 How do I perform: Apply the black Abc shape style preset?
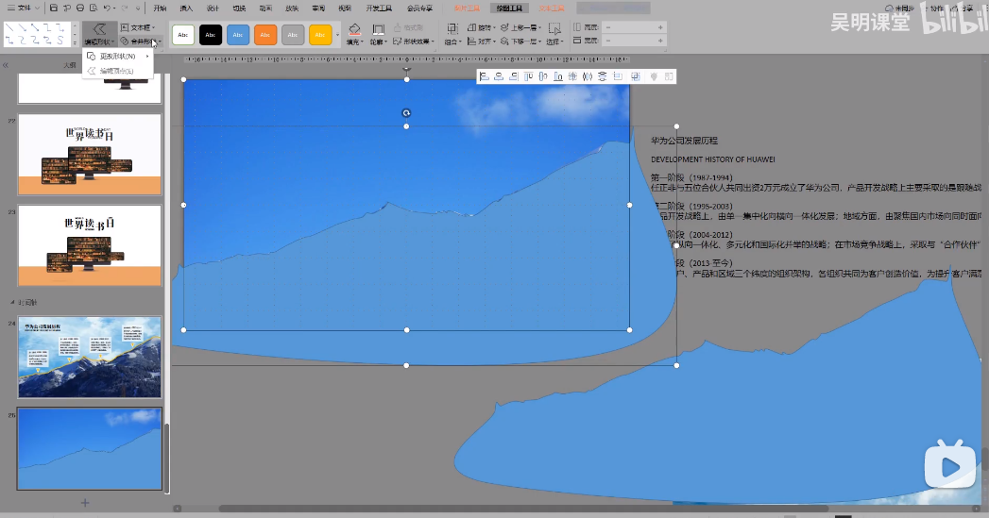tap(211, 35)
